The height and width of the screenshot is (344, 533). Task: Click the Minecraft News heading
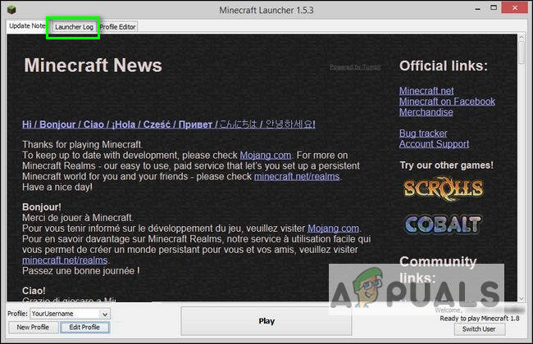coord(93,66)
